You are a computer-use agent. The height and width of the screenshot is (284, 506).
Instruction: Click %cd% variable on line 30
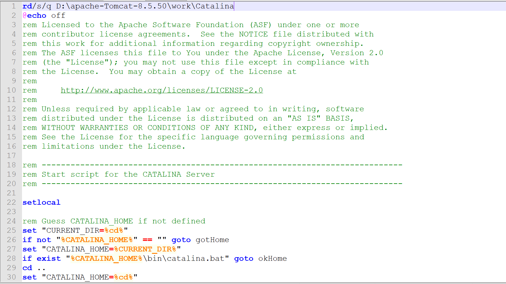123,277
